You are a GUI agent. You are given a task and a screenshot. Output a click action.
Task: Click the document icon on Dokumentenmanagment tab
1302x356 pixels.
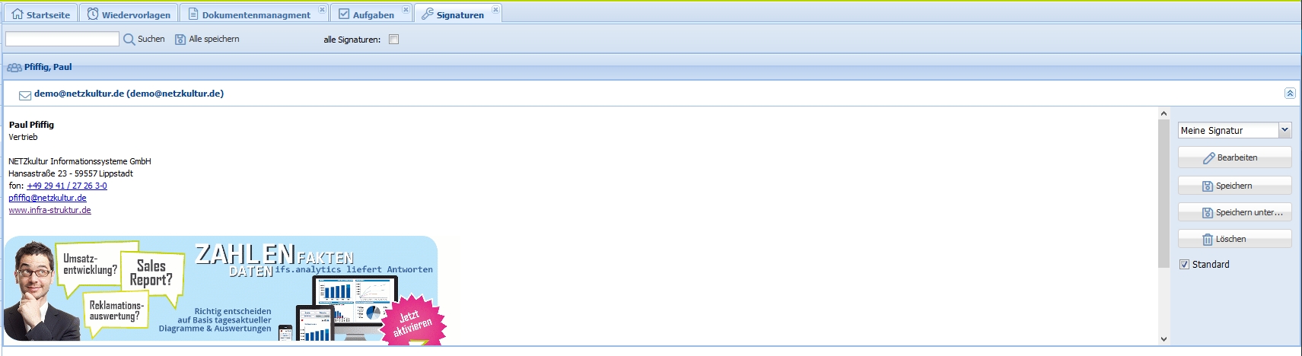pos(193,14)
